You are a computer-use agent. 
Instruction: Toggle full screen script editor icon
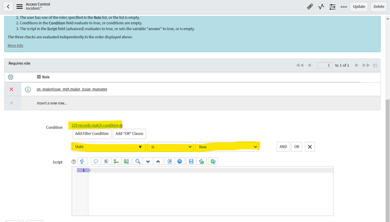pyautogui.click(x=169, y=161)
